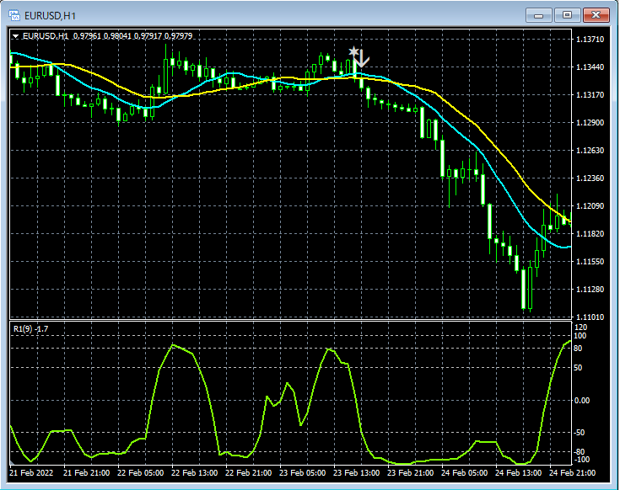Click the EURUSD,H1 chart window icon
This screenshot has height=490, width=620.
[14, 15]
